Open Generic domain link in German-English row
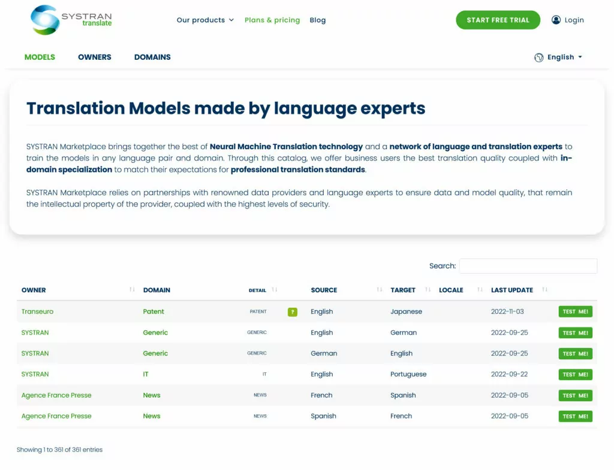The width and height of the screenshot is (614, 470). point(155,353)
